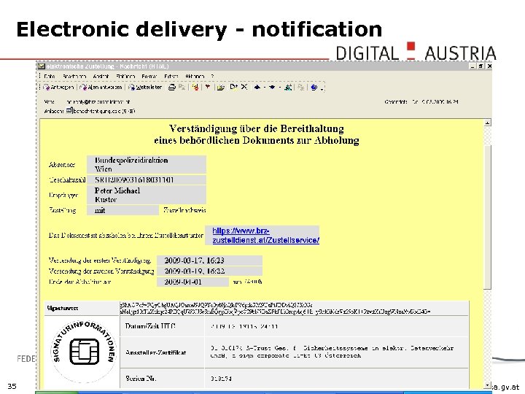Click the Signaturwert encoded string value
525x394 pixels.
coord(275,308)
